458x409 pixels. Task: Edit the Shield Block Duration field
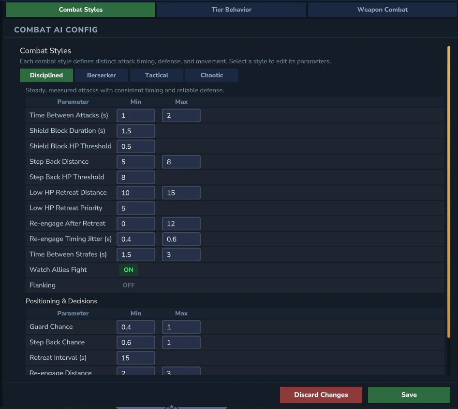135,131
